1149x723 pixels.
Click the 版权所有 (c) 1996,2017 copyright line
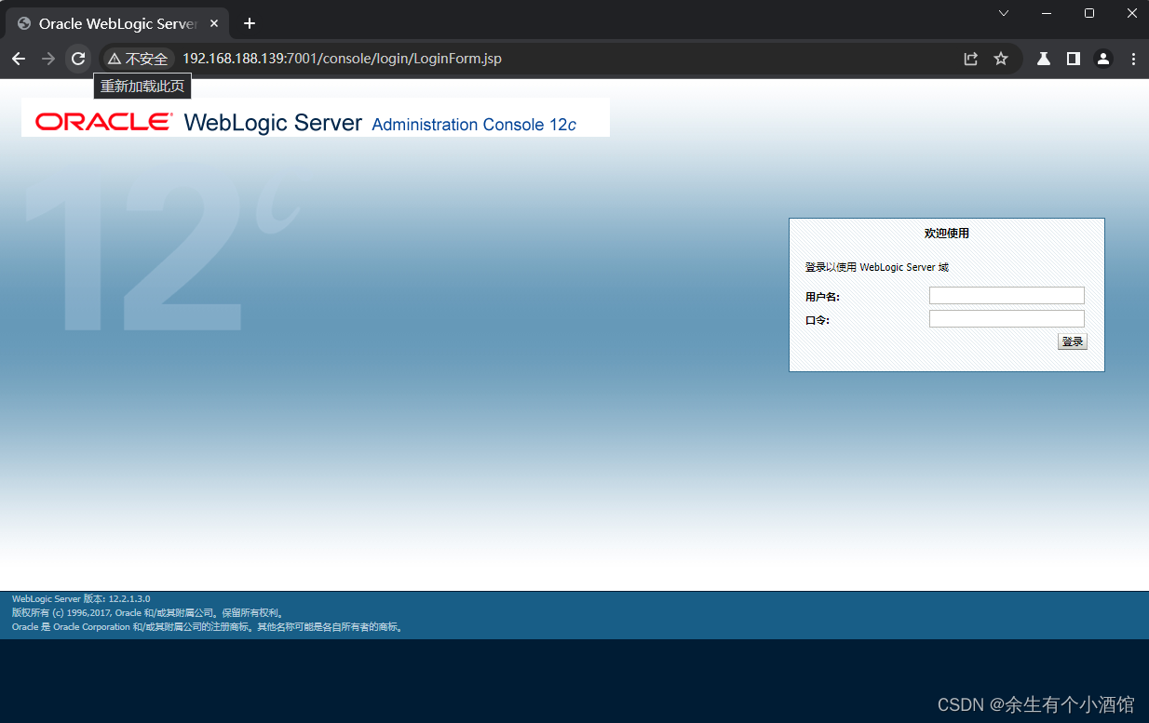click(x=148, y=613)
